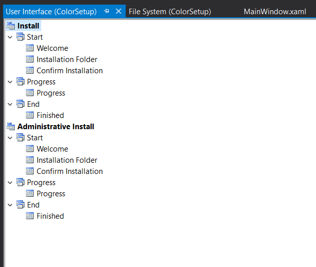Click the Start group icon under Administrative Install
The image size is (316, 267).
[20, 137]
